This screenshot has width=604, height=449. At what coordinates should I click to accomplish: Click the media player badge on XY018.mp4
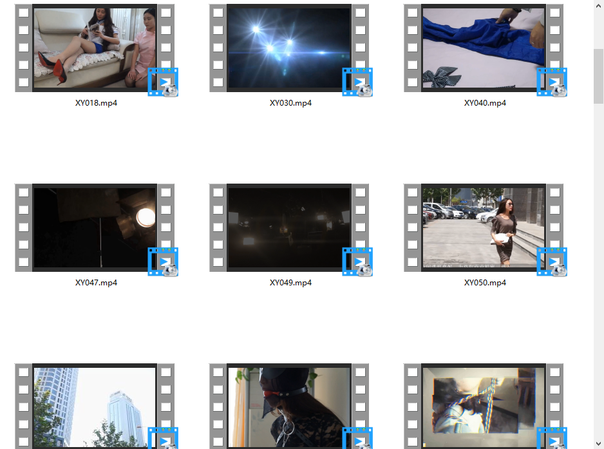point(163,82)
